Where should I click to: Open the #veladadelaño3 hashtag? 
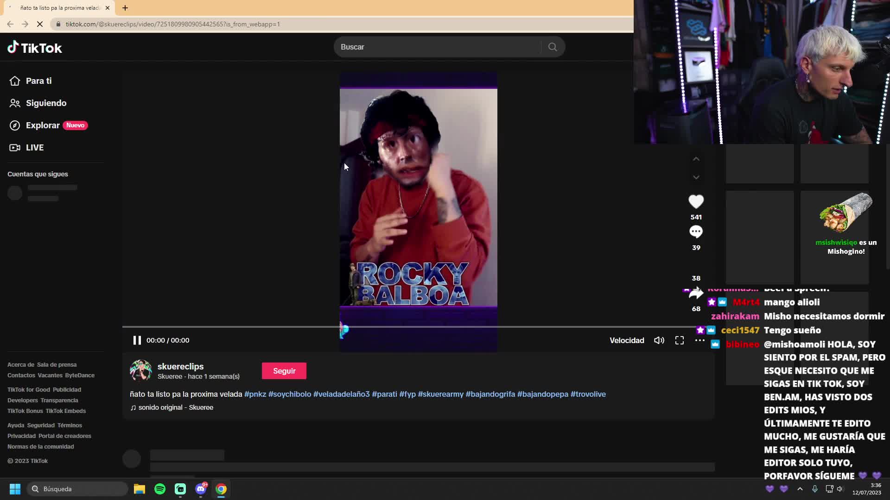[342, 394]
